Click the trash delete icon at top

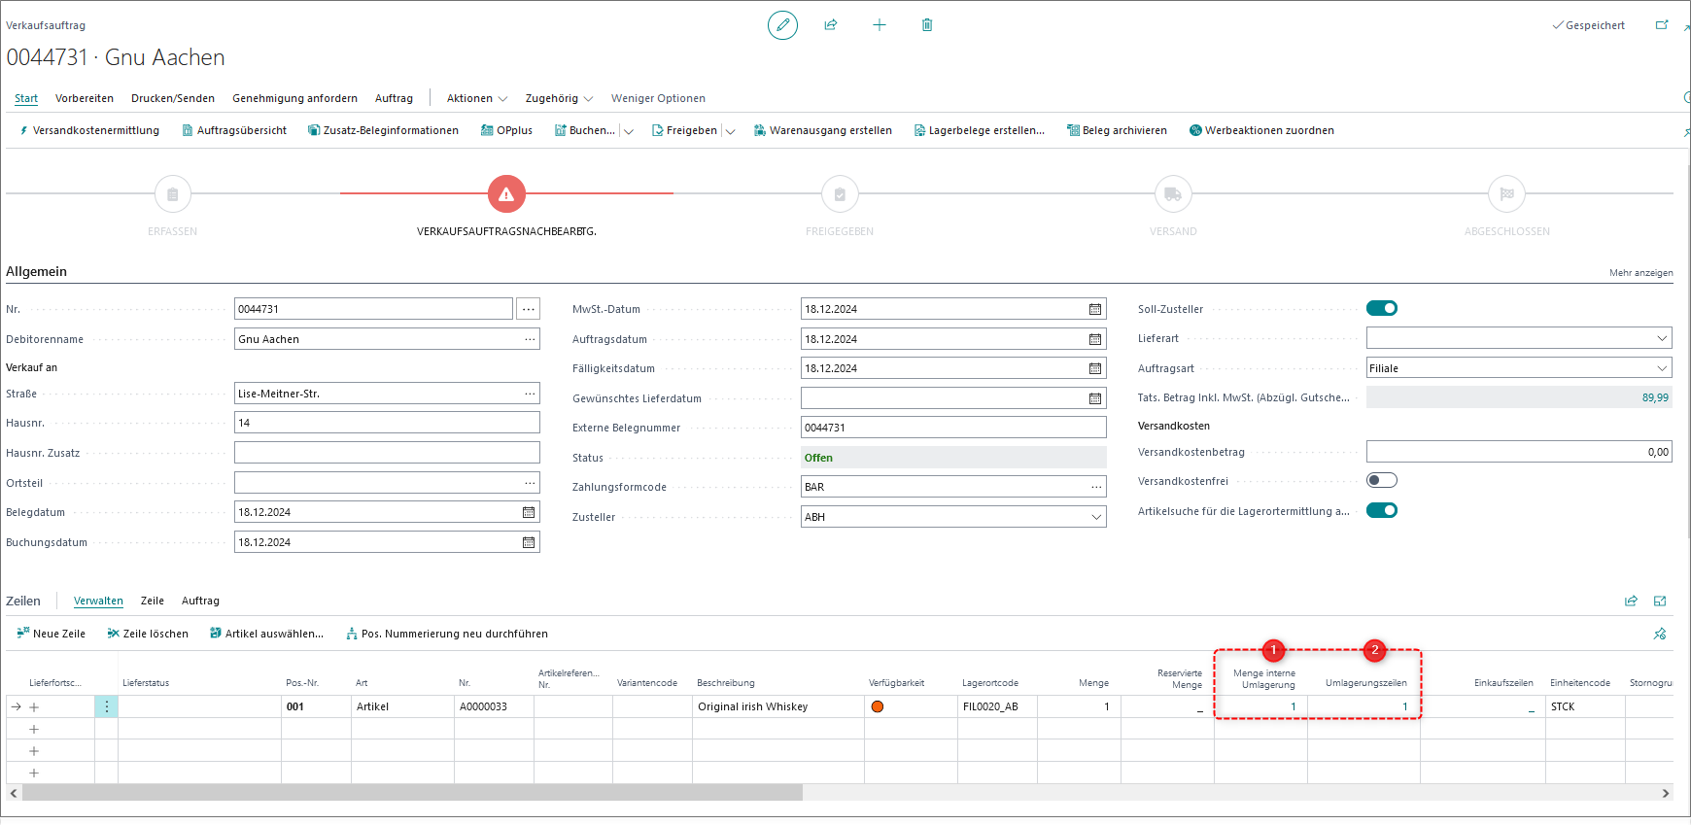927,25
